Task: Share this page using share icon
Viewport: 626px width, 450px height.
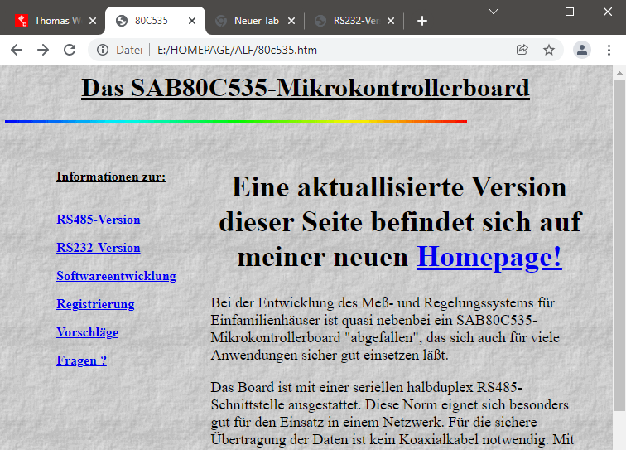Action: point(522,50)
